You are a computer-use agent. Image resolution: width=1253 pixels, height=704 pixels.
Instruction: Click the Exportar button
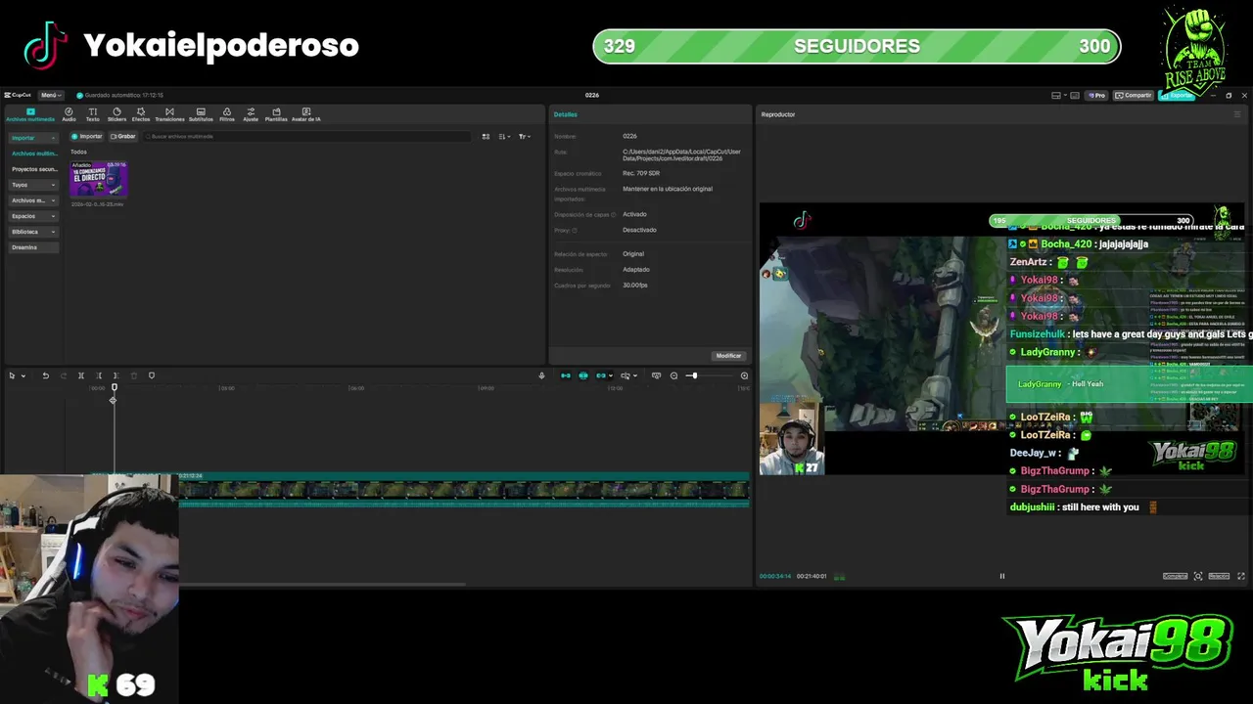click(x=1179, y=95)
